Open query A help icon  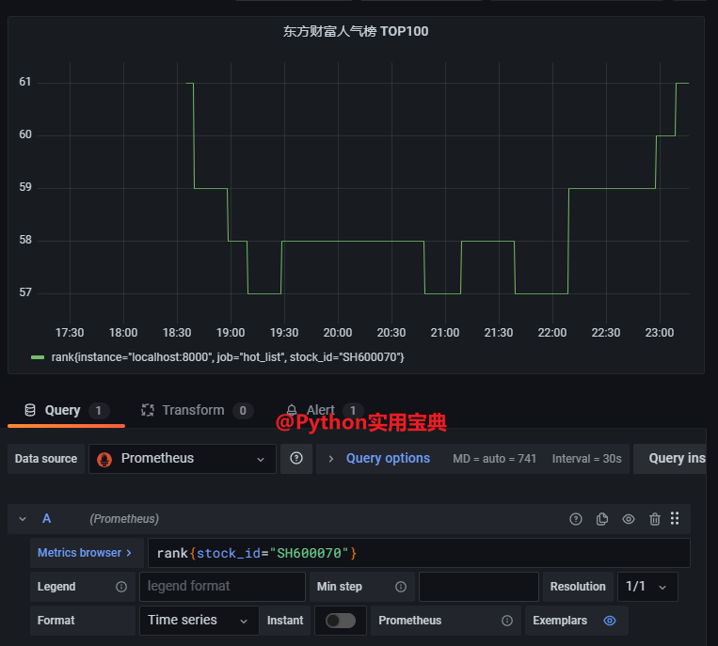[x=576, y=519]
